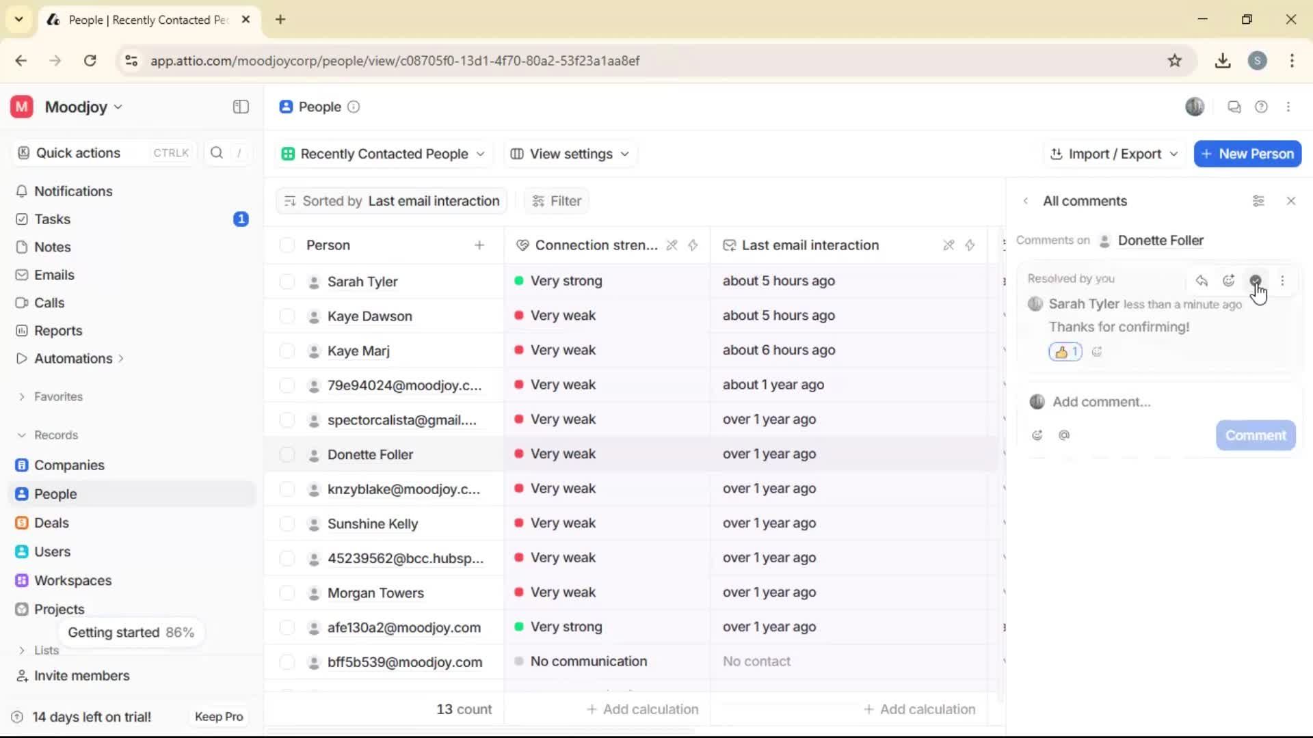Click the reply arrow on resolved comment
This screenshot has width=1313, height=738.
1202,280
